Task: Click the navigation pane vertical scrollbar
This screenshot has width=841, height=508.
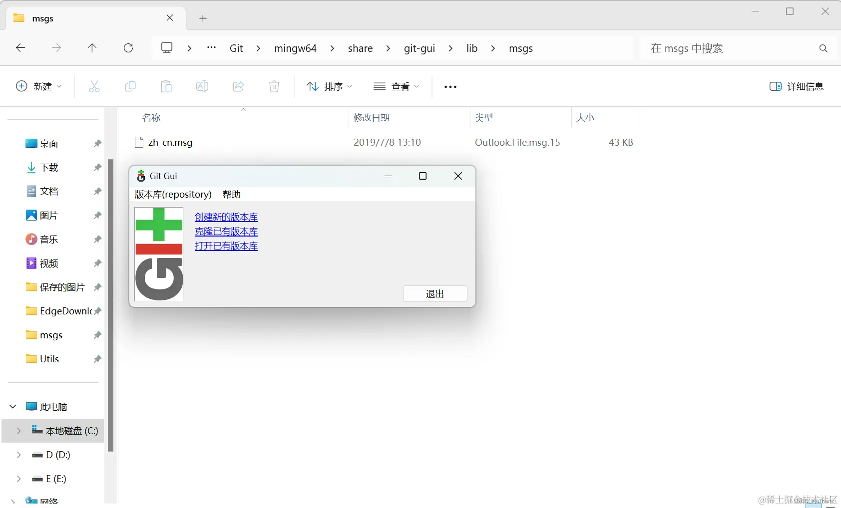Action: point(111,305)
